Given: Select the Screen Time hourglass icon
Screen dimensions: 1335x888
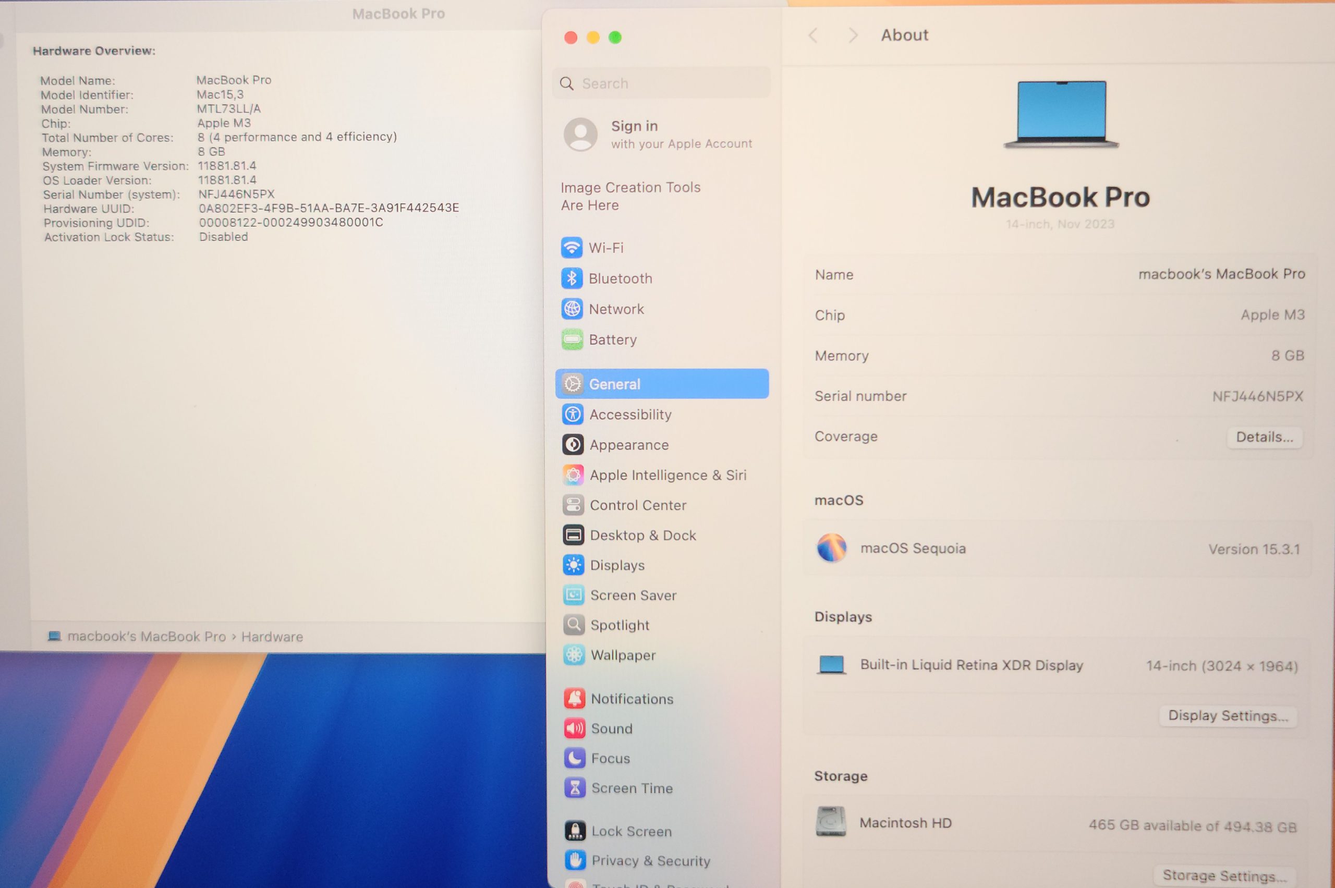Looking at the screenshot, I should 575,788.
